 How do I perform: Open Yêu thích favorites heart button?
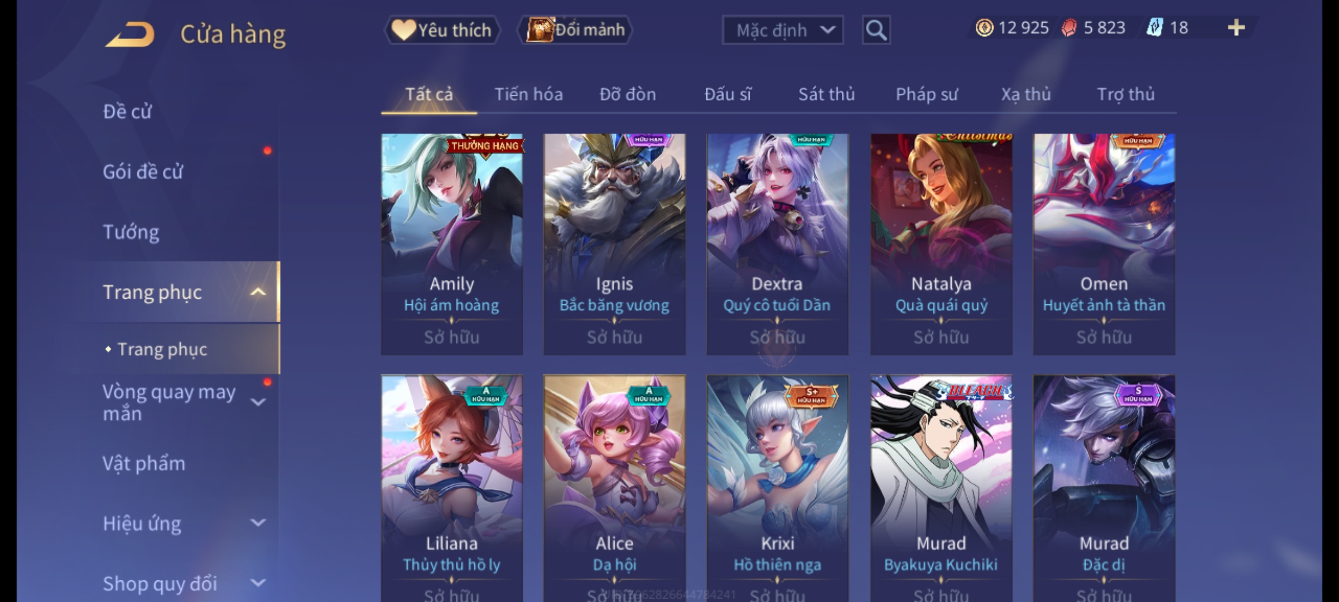(442, 30)
